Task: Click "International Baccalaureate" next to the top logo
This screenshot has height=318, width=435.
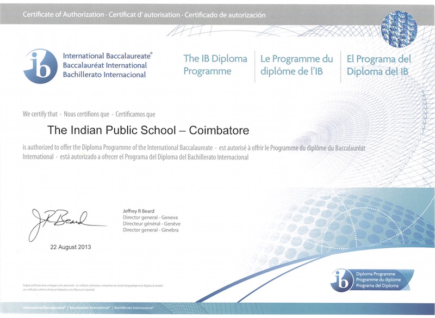Action: coord(107,56)
